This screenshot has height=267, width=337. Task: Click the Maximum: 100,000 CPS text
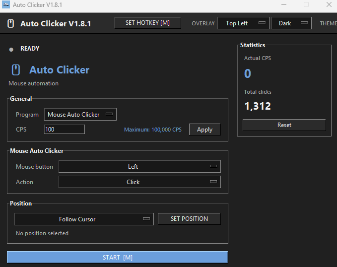click(153, 130)
